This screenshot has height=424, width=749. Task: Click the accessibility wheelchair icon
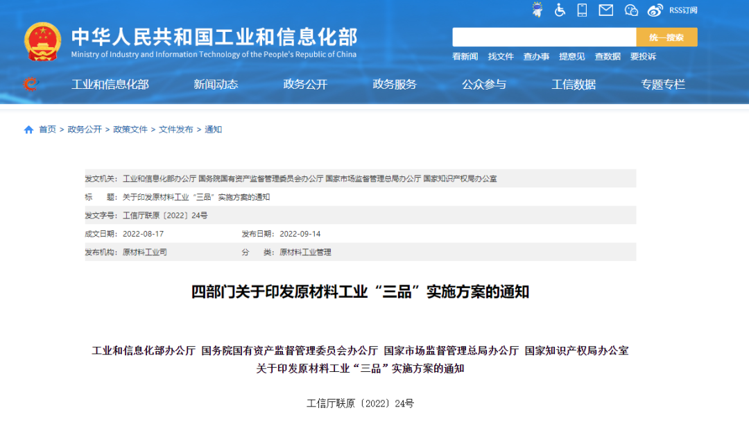[560, 10]
